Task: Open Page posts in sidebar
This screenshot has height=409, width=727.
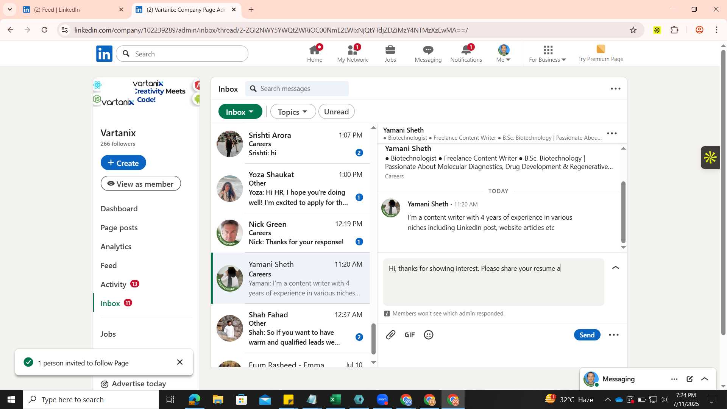Action: coord(119,228)
